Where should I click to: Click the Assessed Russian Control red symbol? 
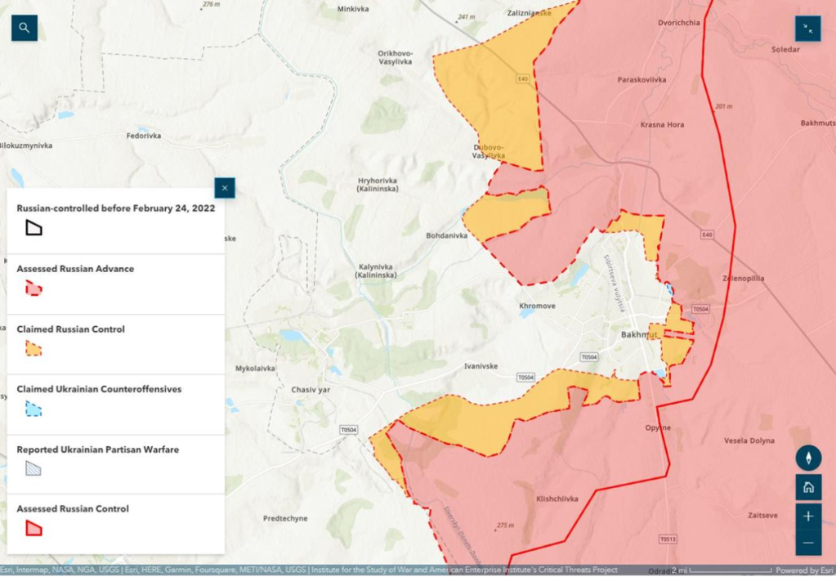point(34,528)
